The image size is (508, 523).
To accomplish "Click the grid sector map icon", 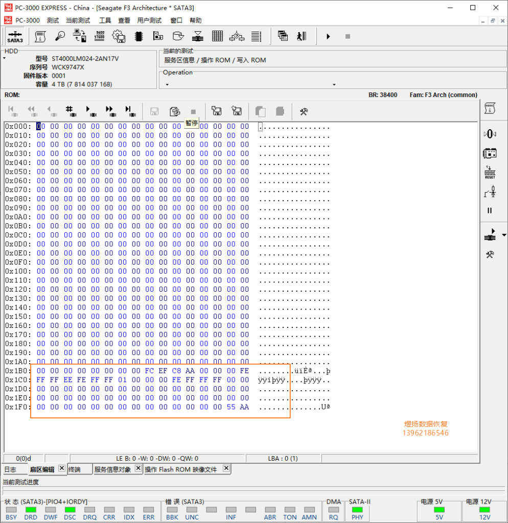I will coord(217,36).
